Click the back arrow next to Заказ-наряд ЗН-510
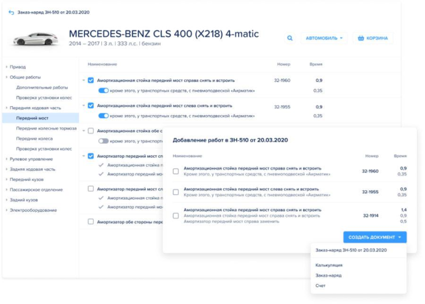The image size is (425, 304). pyautogui.click(x=11, y=12)
